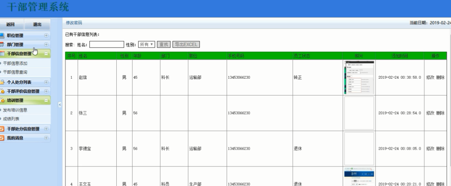Viewport: 451px width, 186px height.
Task: Click the 退出 button
Action: tap(37, 24)
